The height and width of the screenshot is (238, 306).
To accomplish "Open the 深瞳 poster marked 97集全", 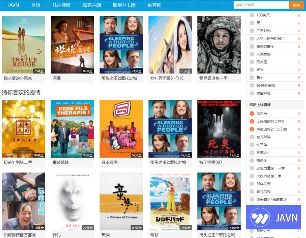I will [x=72, y=45].
